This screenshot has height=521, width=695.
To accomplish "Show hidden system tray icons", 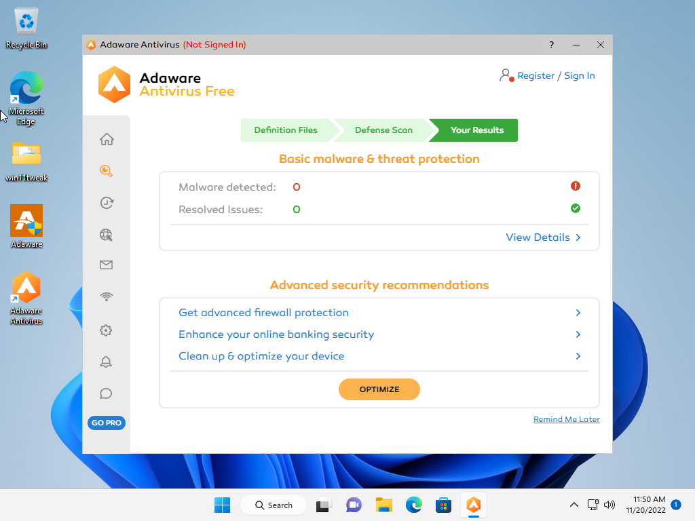I will tap(574, 505).
